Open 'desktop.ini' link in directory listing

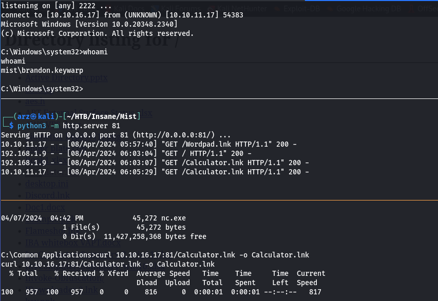[47, 184]
